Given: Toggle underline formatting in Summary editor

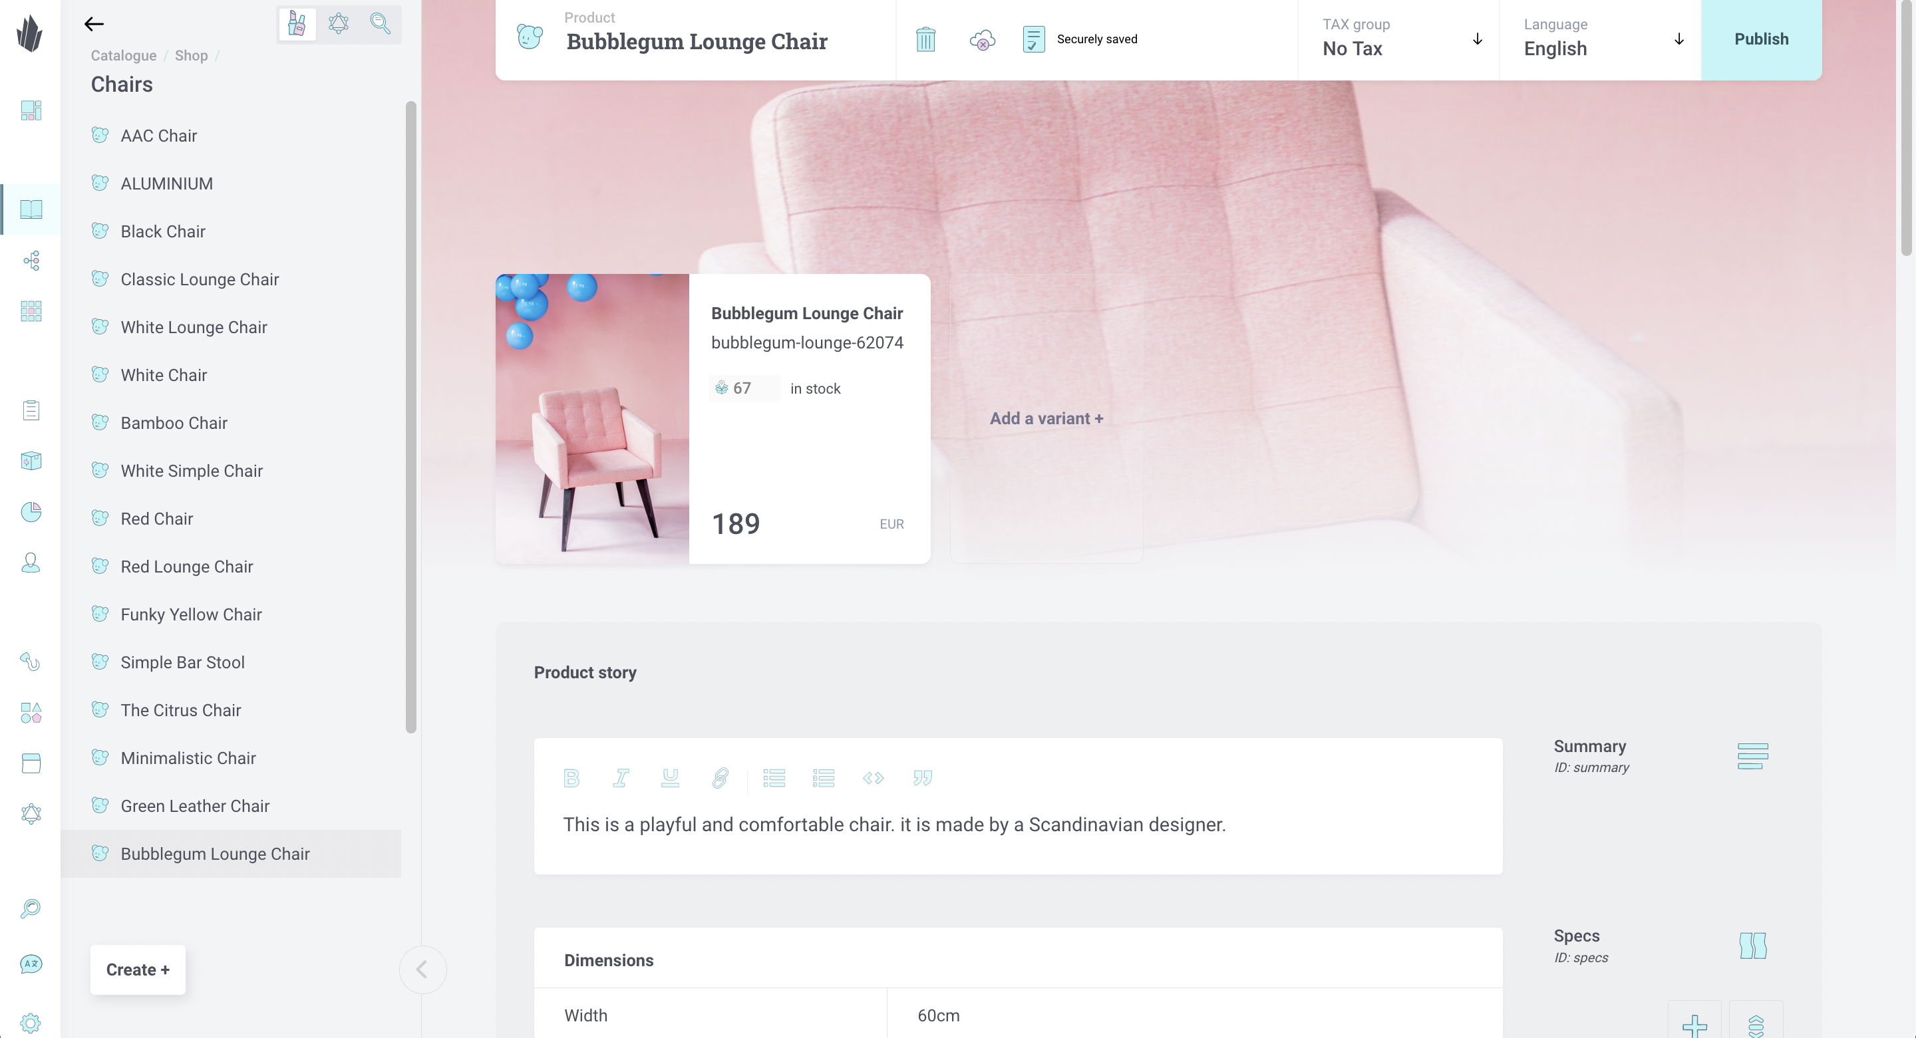Looking at the screenshot, I should tap(670, 778).
